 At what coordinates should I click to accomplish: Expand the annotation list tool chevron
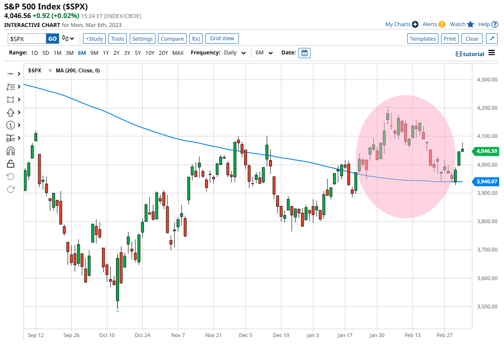point(19,87)
